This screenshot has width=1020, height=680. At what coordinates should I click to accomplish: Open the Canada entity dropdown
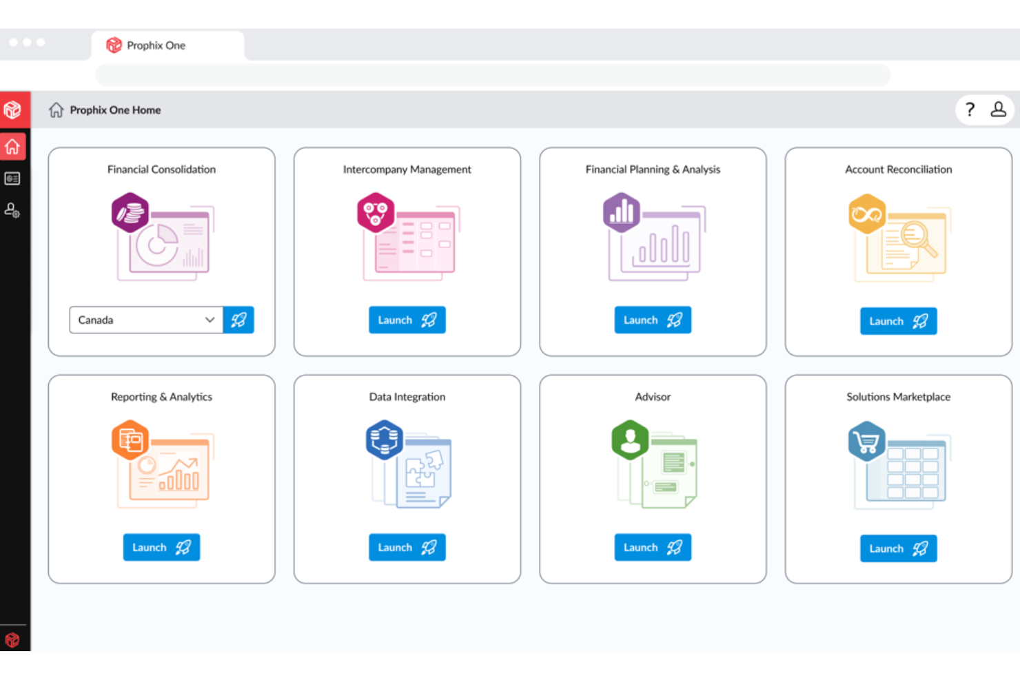point(146,320)
